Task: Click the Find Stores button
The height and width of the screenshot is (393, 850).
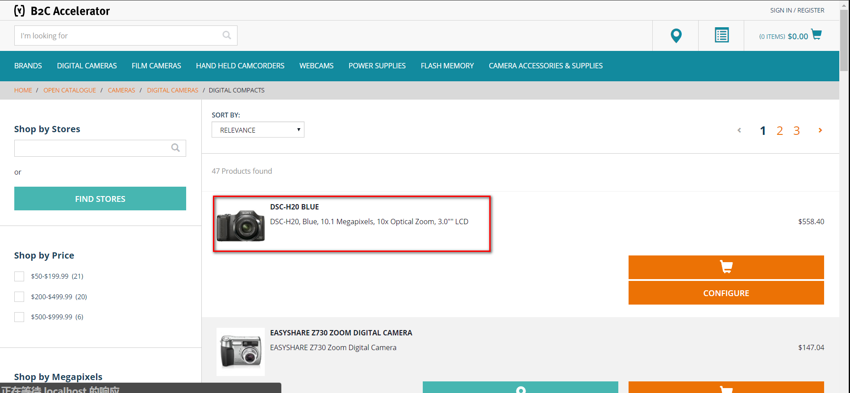Action: pos(100,198)
